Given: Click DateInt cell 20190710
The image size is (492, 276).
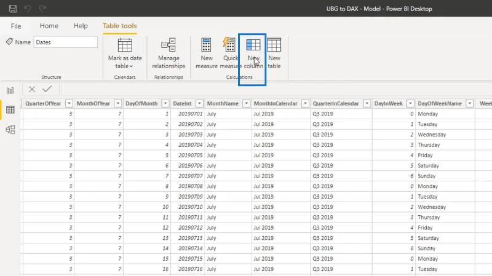Looking at the screenshot, I should 191,207.
